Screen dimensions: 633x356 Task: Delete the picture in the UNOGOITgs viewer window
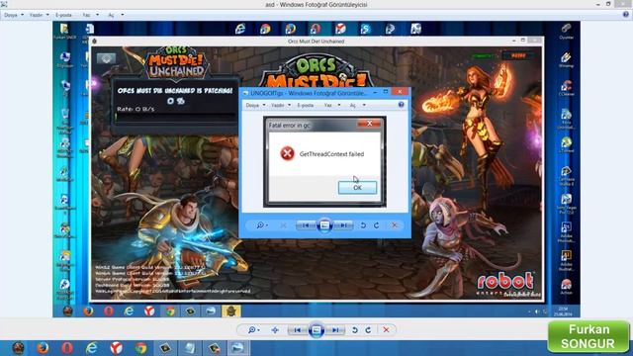395,225
